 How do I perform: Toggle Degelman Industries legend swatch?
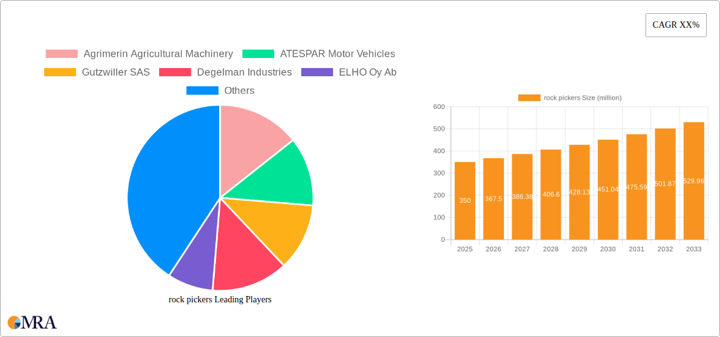click(x=175, y=72)
